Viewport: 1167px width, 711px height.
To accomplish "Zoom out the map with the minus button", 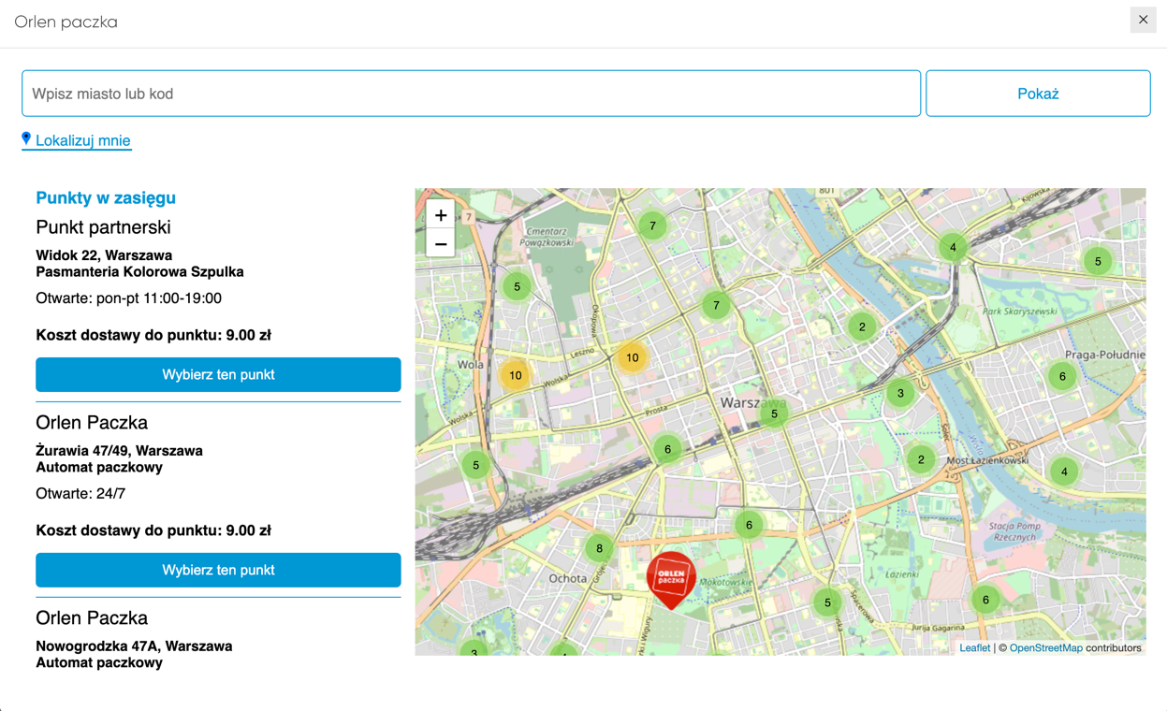I will coord(441,244).
